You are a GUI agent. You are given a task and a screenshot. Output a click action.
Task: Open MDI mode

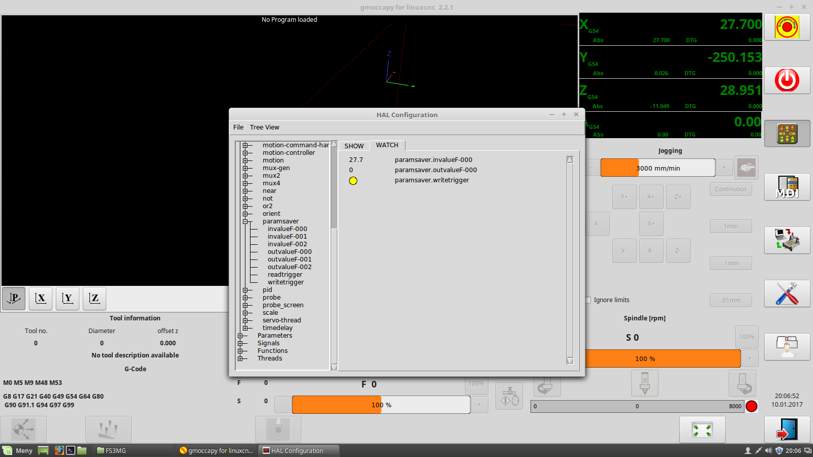[x=787, y=187]
